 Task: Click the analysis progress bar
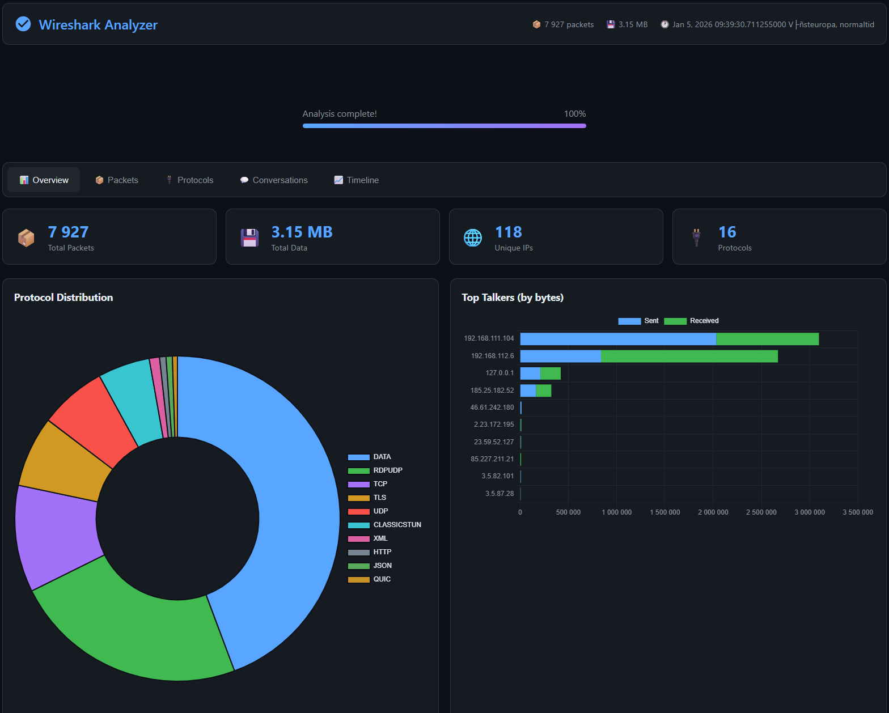(444, 126)
